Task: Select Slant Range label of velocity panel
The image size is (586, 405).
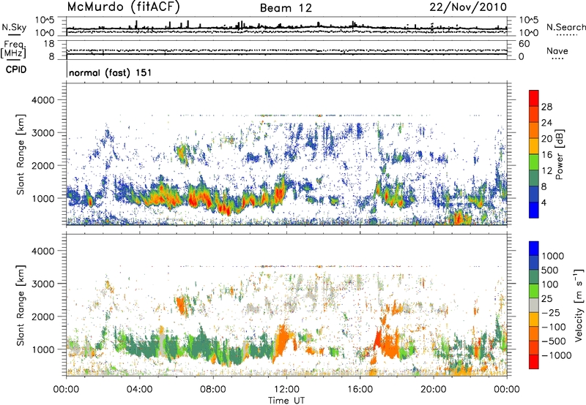Action: [x=21, y=305]
